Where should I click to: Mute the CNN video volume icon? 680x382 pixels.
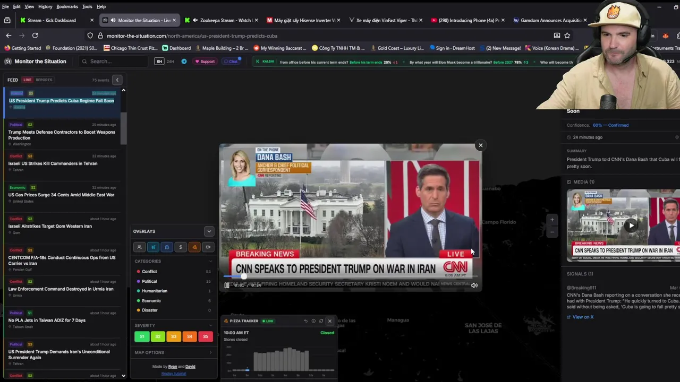474,285
